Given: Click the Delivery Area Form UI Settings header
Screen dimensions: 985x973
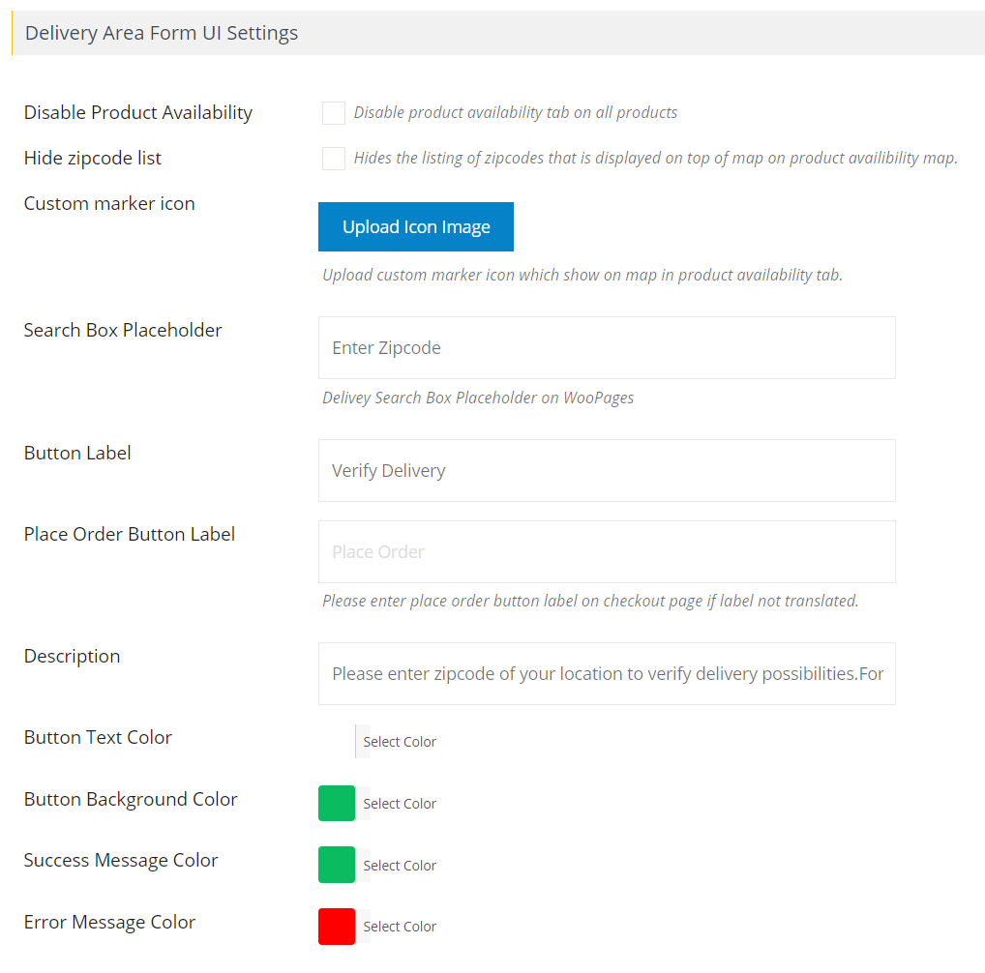Looking at the screenshot, I should 161,32.
